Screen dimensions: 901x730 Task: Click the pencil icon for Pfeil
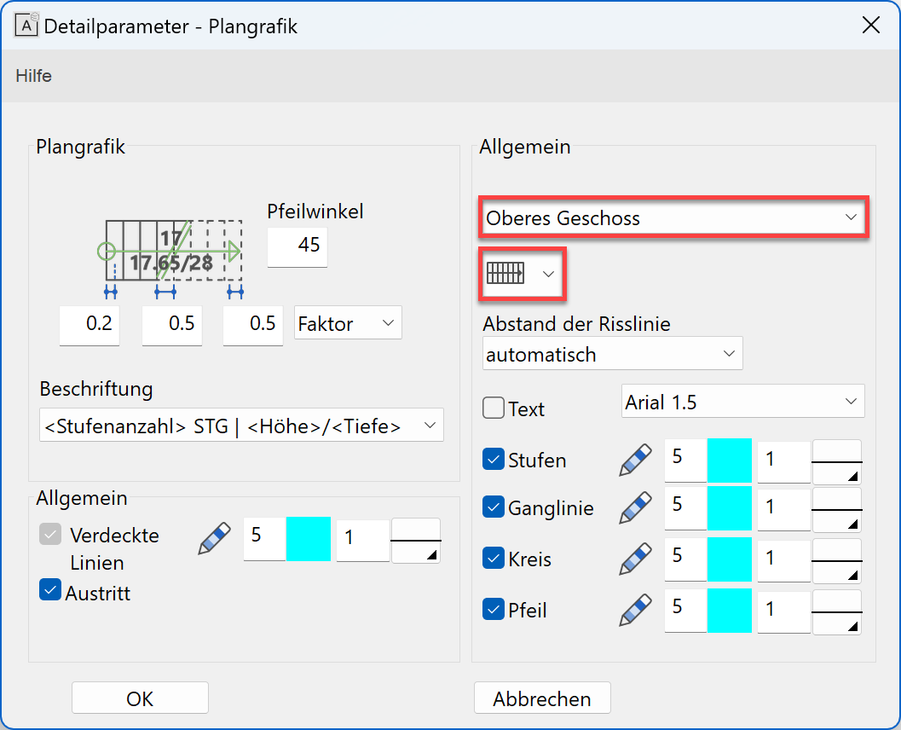click(635, 611)
